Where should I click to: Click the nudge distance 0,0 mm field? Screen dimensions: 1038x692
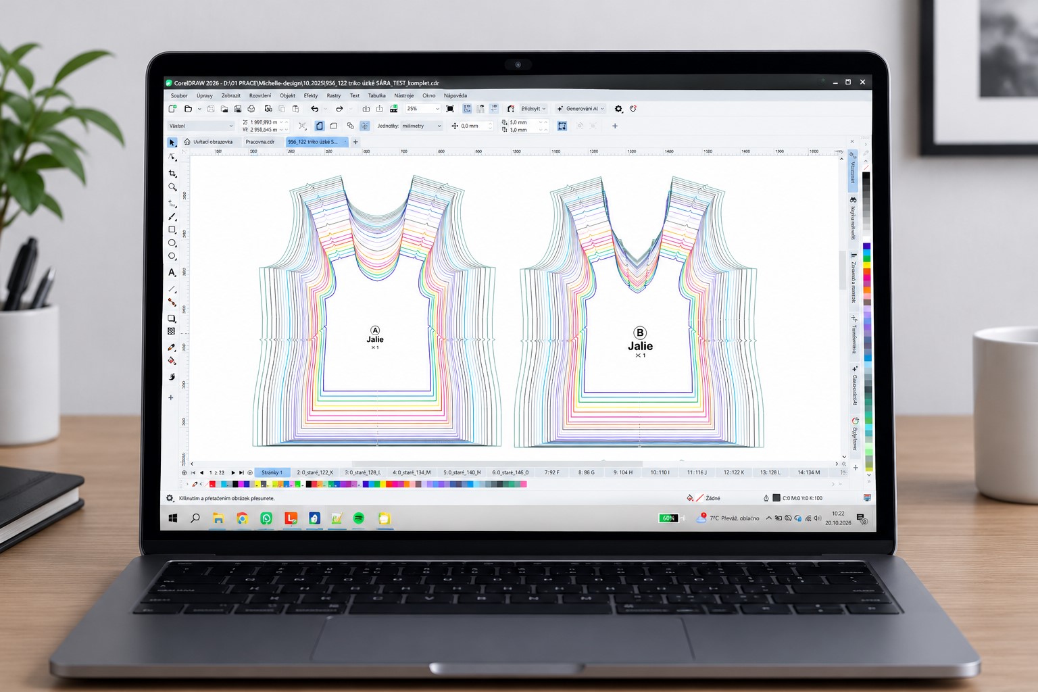click(477, 126)
